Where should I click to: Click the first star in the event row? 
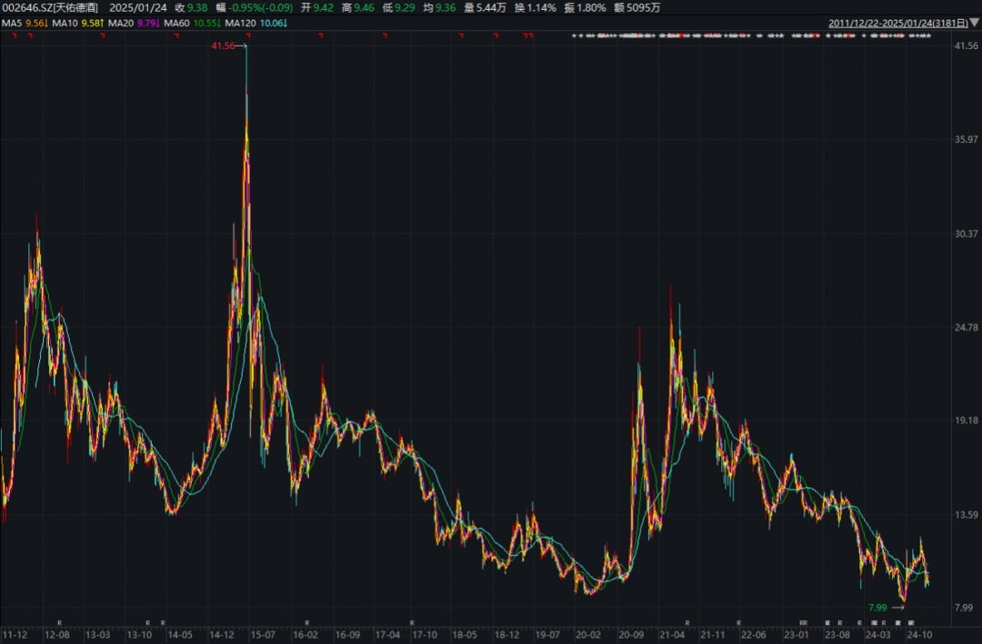click(574, 35)
